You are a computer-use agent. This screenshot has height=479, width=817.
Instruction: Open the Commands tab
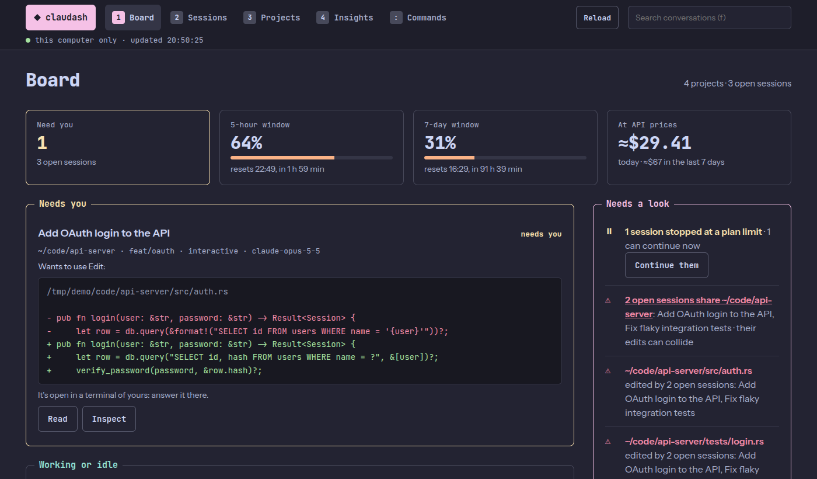pyautogui.click(x=418, y=18)
